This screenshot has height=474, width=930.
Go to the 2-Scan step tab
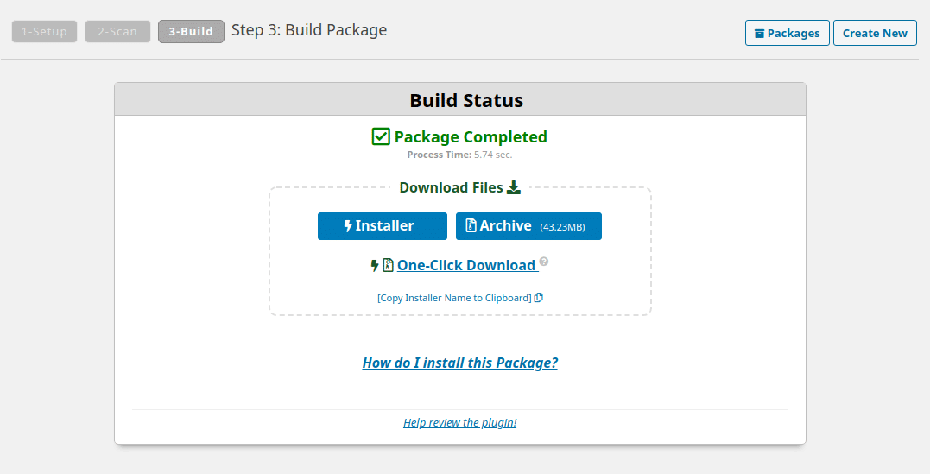click(x=117, y=32)
